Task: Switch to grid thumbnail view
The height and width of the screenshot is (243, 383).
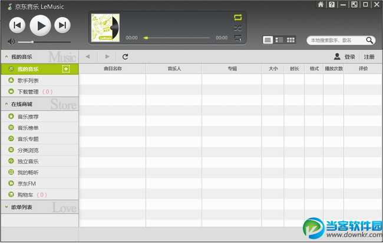Action: point(290,40)
